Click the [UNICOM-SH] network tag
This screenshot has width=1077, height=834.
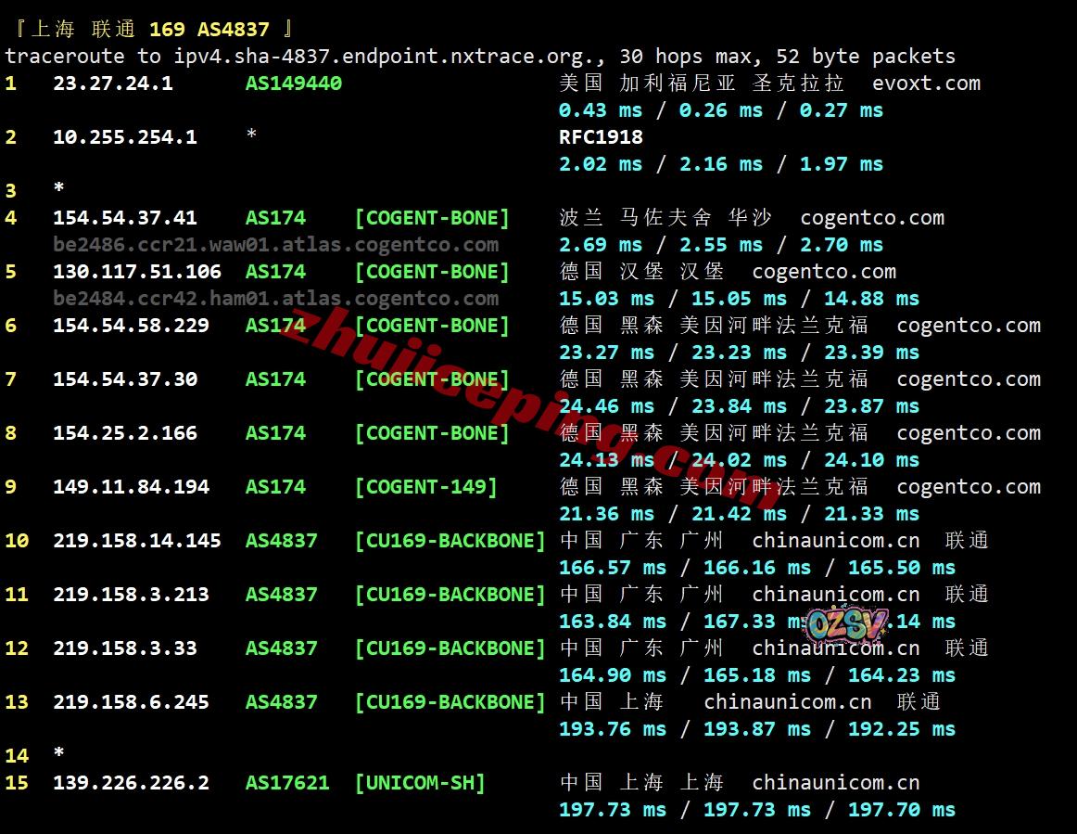click(x=420, y=783)
